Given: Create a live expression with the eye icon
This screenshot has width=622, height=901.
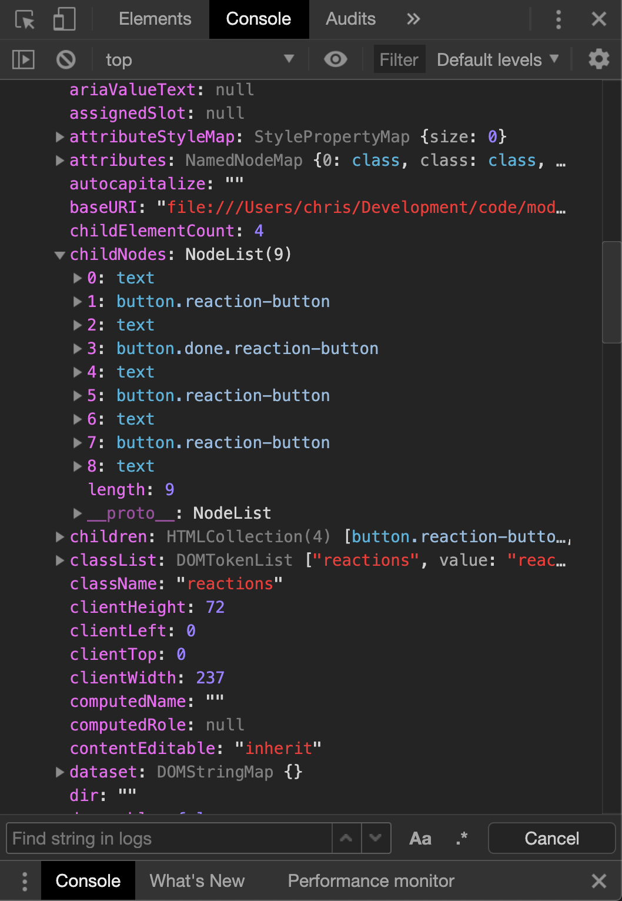Looking at the screenshot, I should [x=335, y=59].
